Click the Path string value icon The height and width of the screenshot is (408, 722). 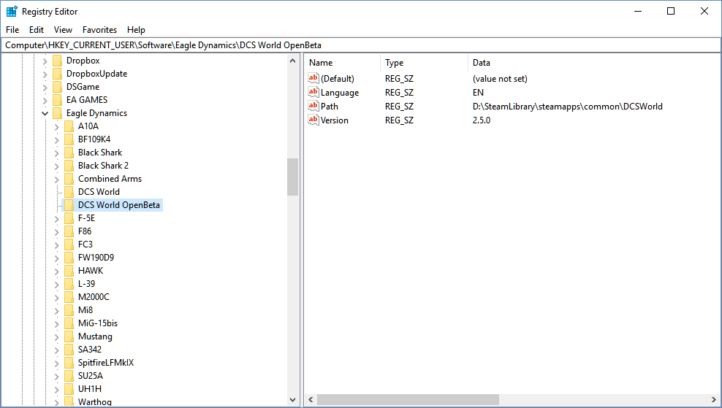pos(313,106)
